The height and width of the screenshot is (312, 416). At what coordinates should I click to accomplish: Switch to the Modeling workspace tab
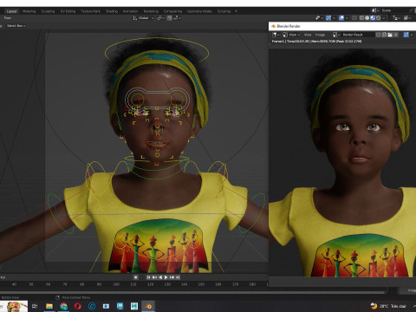pos(29,11)
